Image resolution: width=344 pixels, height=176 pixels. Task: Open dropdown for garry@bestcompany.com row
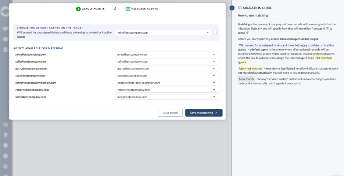click(x=167, y=68)
